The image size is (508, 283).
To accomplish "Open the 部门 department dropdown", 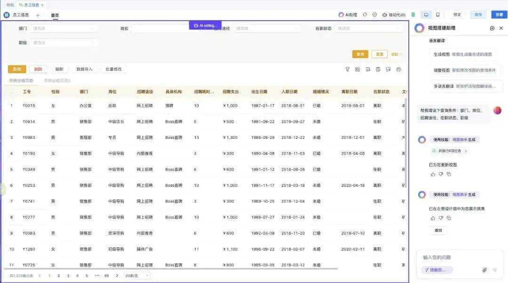I will 63,28.
